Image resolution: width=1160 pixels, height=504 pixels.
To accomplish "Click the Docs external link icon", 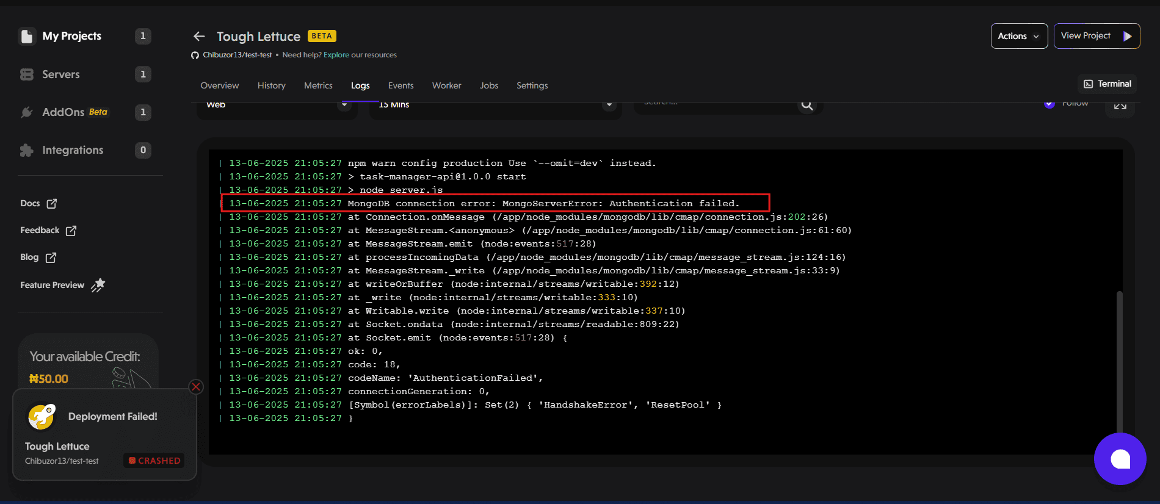I will coord(52,204).
